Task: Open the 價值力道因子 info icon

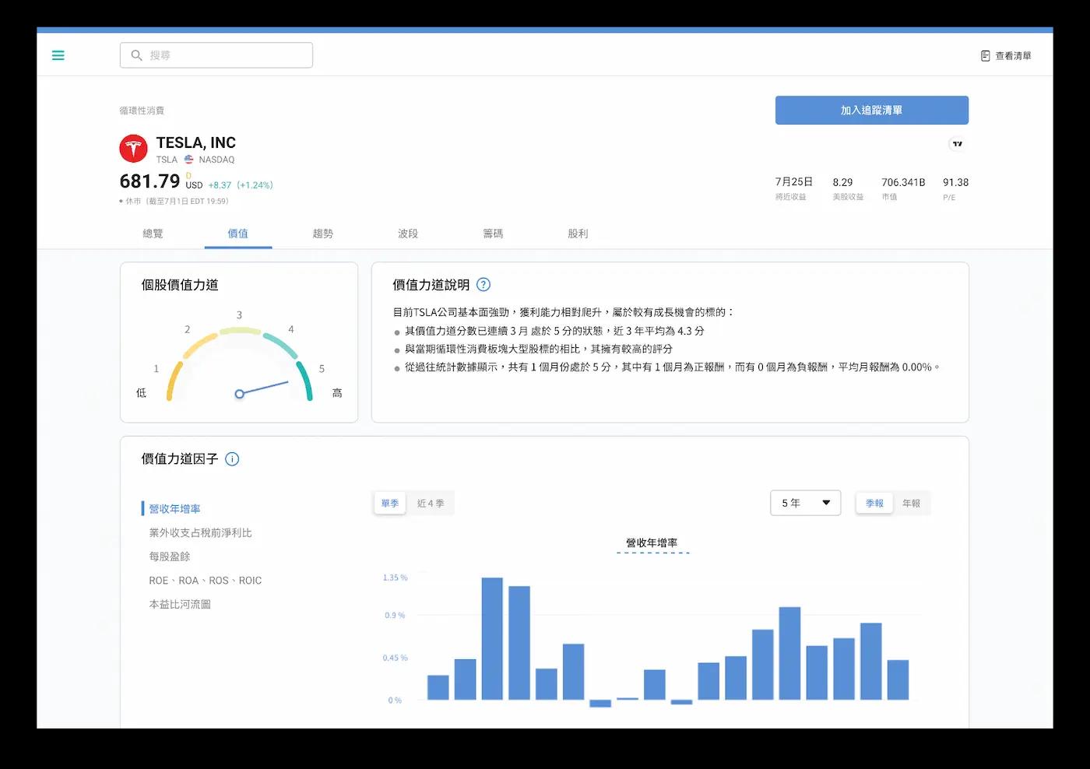Action: point(232,459)
